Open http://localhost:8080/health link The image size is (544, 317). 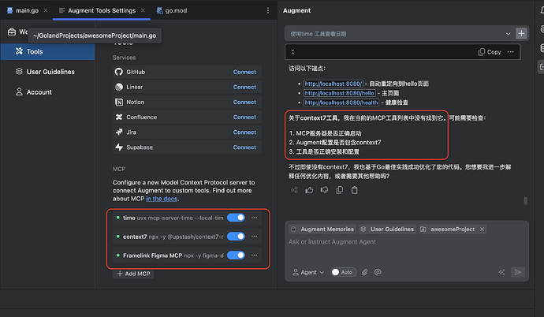[341, 103]
